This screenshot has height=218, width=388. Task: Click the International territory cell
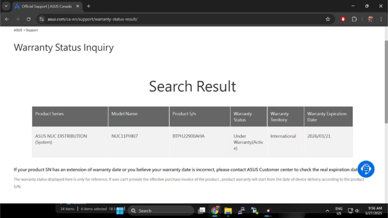pyautogui.click(x=286, y=142)
